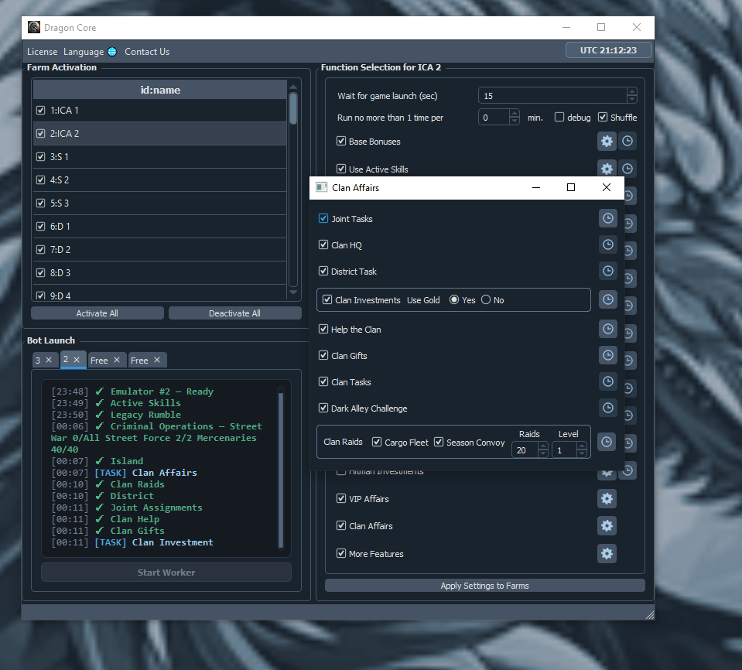Open schedule clock for Clan Raids
This screenshot has width=742, height=670.
[x=606, y=442]
